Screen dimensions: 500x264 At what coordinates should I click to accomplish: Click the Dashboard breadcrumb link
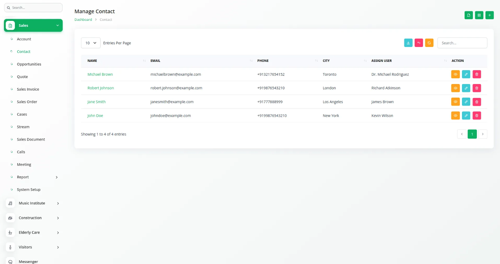83,20
